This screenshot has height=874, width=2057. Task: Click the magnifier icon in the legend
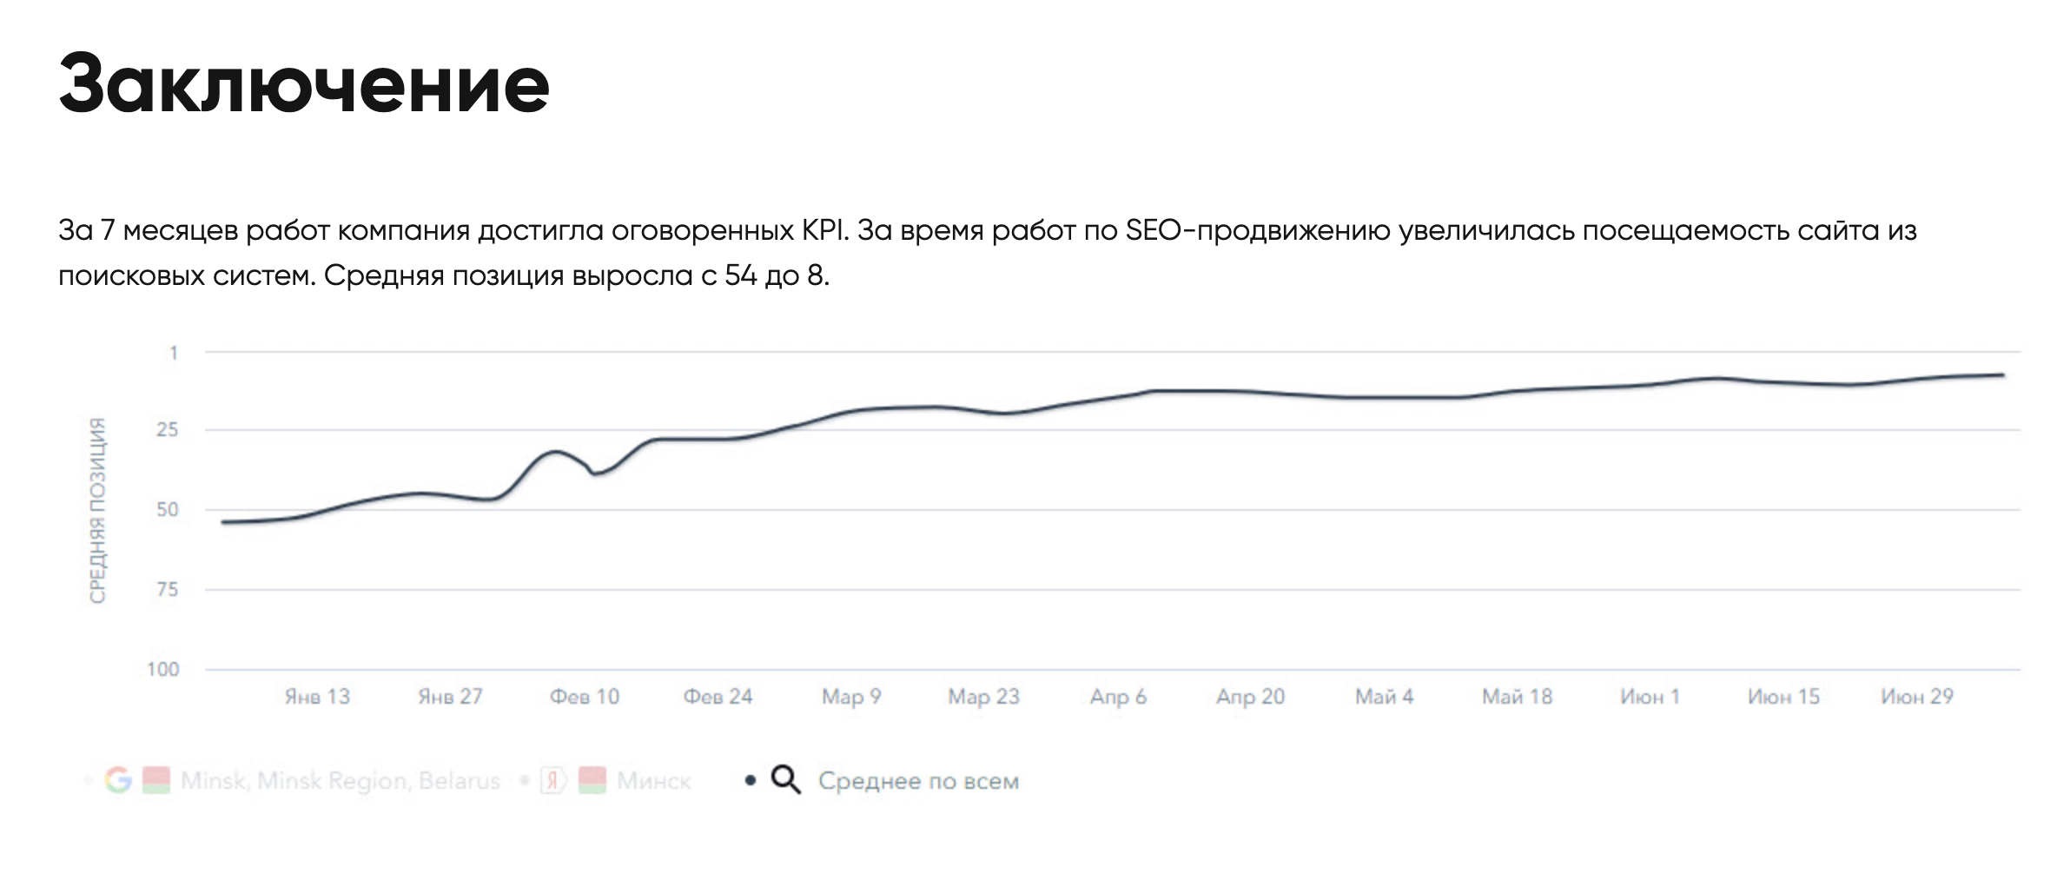click(785, 779)
